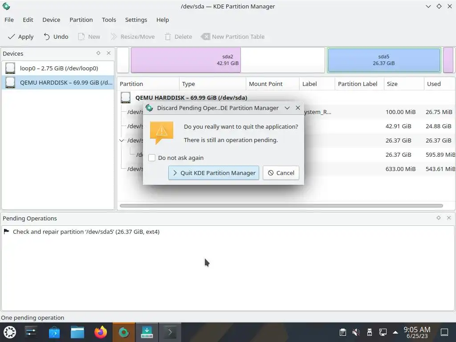
Task: Tick the Do not ask again checkbox
Action: point(152,158)
